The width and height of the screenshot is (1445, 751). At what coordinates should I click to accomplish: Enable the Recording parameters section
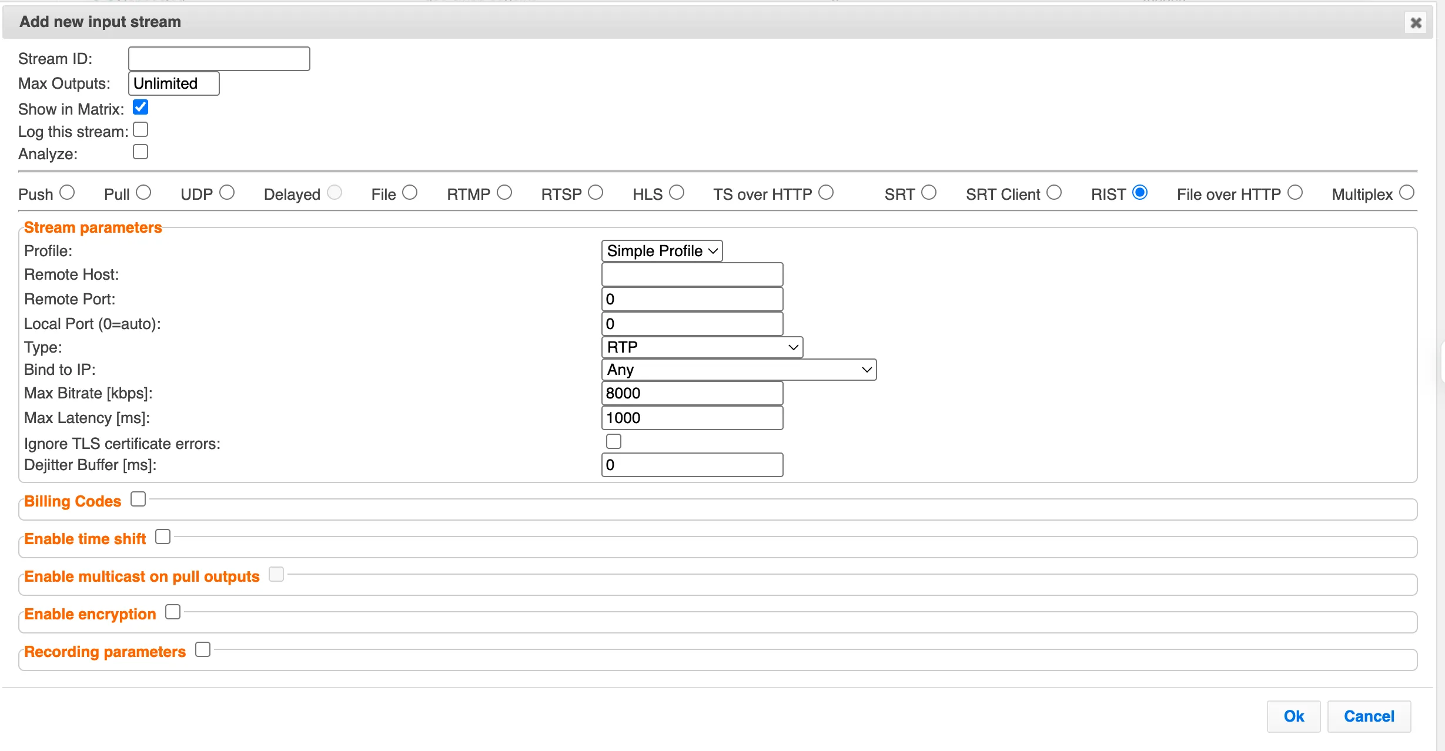(x=203, y=649)
